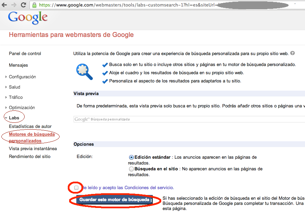Click the magnifying glass gear illustration
The image size is (305, 223).
coord(84,72)
